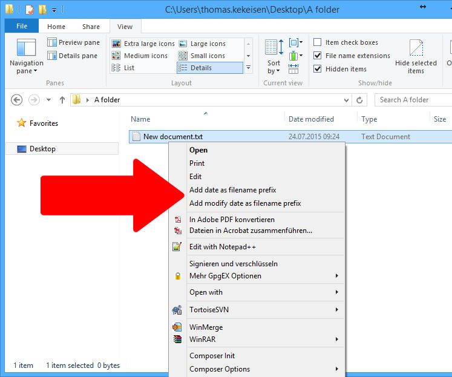Choose Composer Init

point(212,356)
